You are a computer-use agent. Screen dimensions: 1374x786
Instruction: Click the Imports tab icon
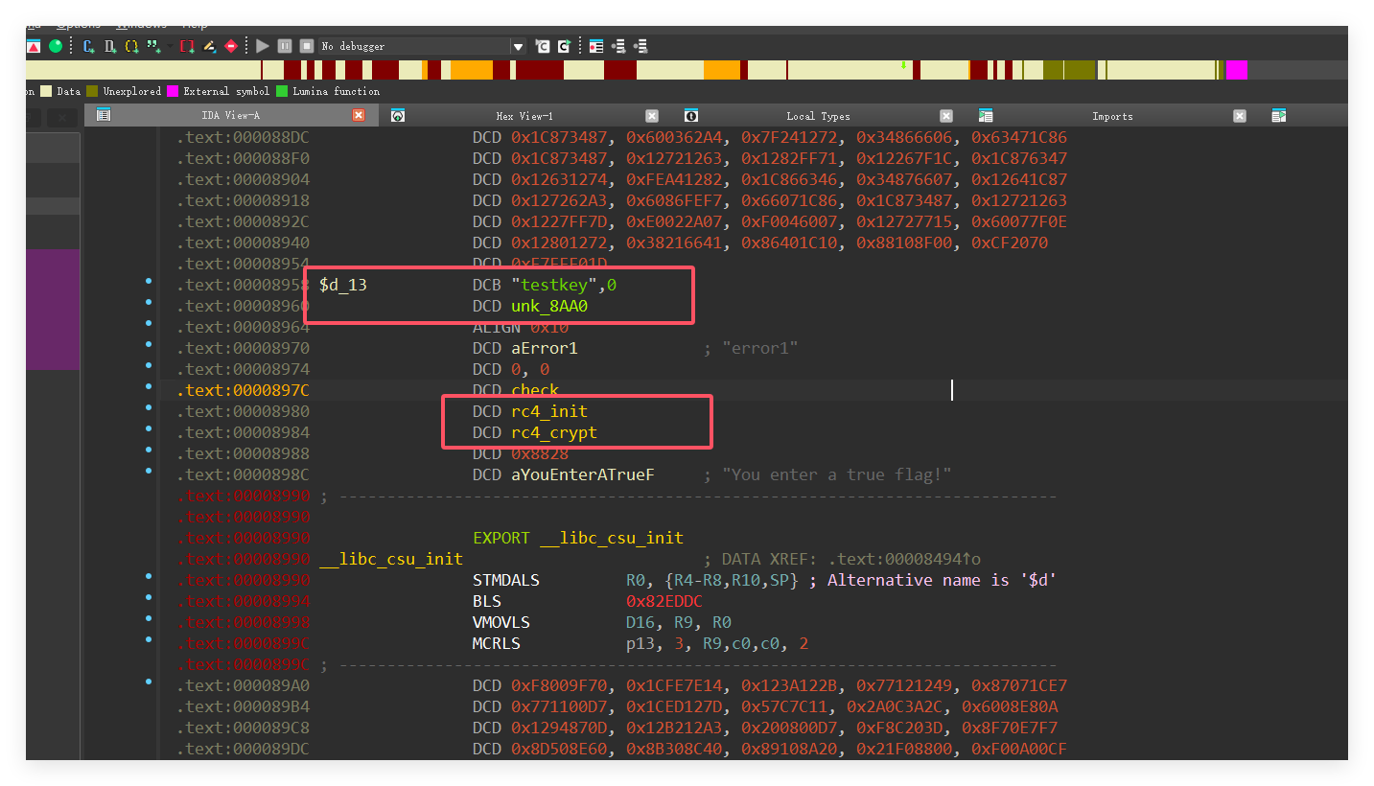[986, 115]
